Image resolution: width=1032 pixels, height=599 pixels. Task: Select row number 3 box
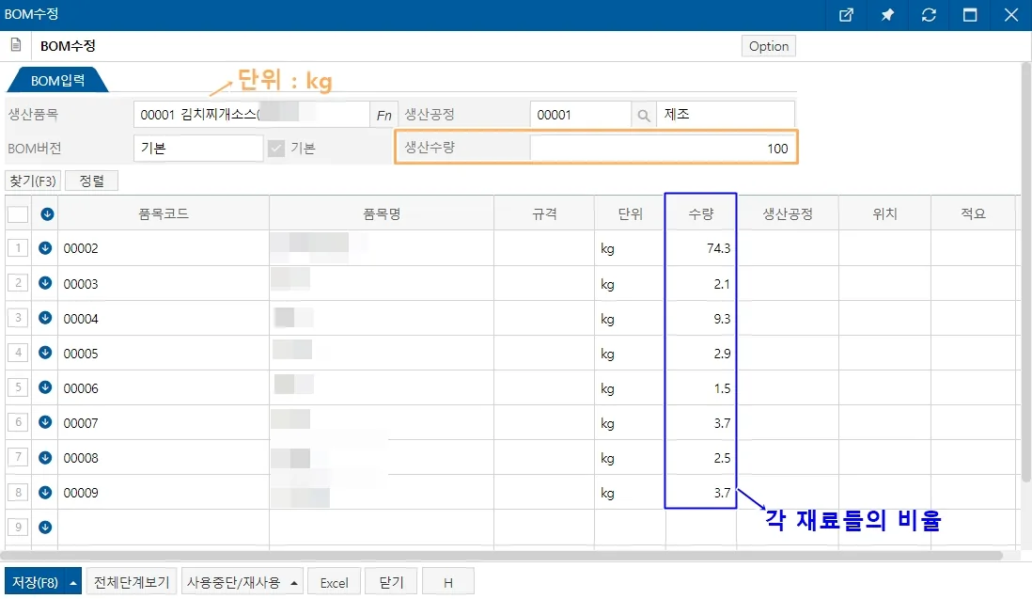tap(18, 318)
